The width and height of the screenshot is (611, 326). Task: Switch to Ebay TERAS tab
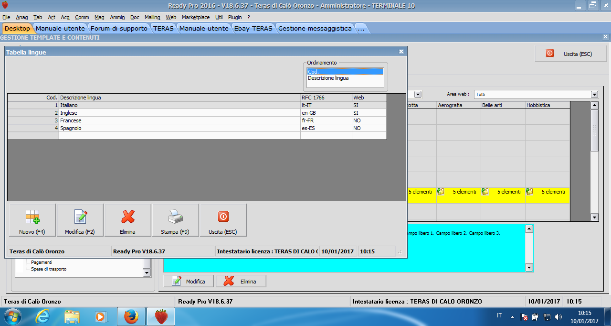pos(253,28)
